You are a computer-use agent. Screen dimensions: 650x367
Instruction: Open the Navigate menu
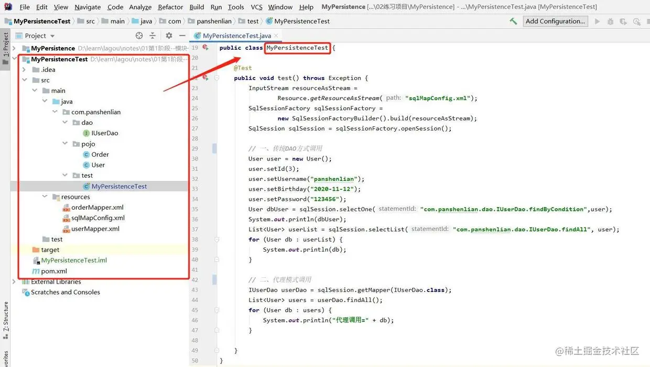click(x=88, y=7)
